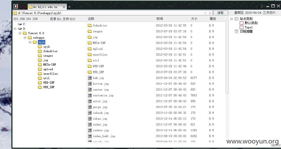This screenshot has height=149, width=281.
Task: Select zyjh subfolder in left tree
Action: click(x=47, y=47)
